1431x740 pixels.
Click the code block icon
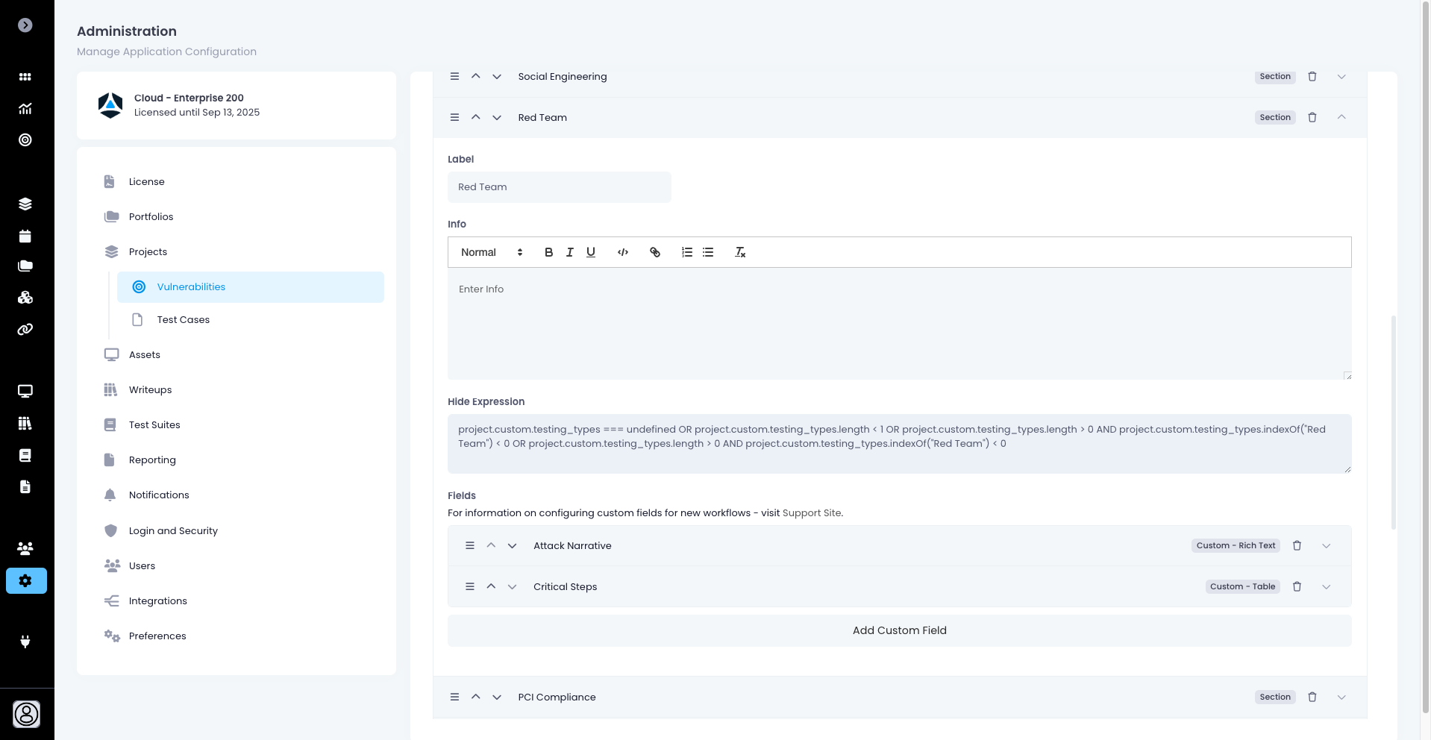click(623, 252)
